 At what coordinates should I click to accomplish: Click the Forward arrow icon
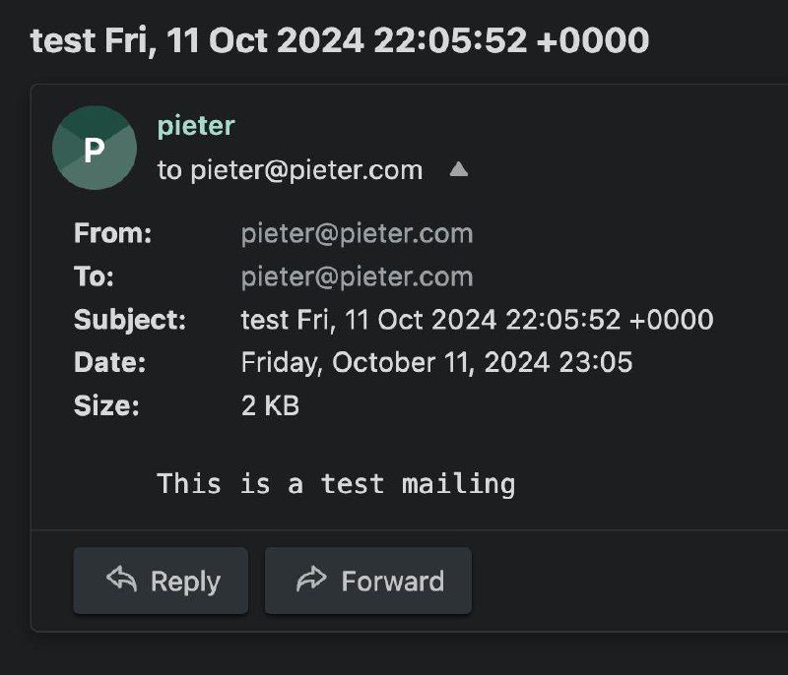coord(311,581)
